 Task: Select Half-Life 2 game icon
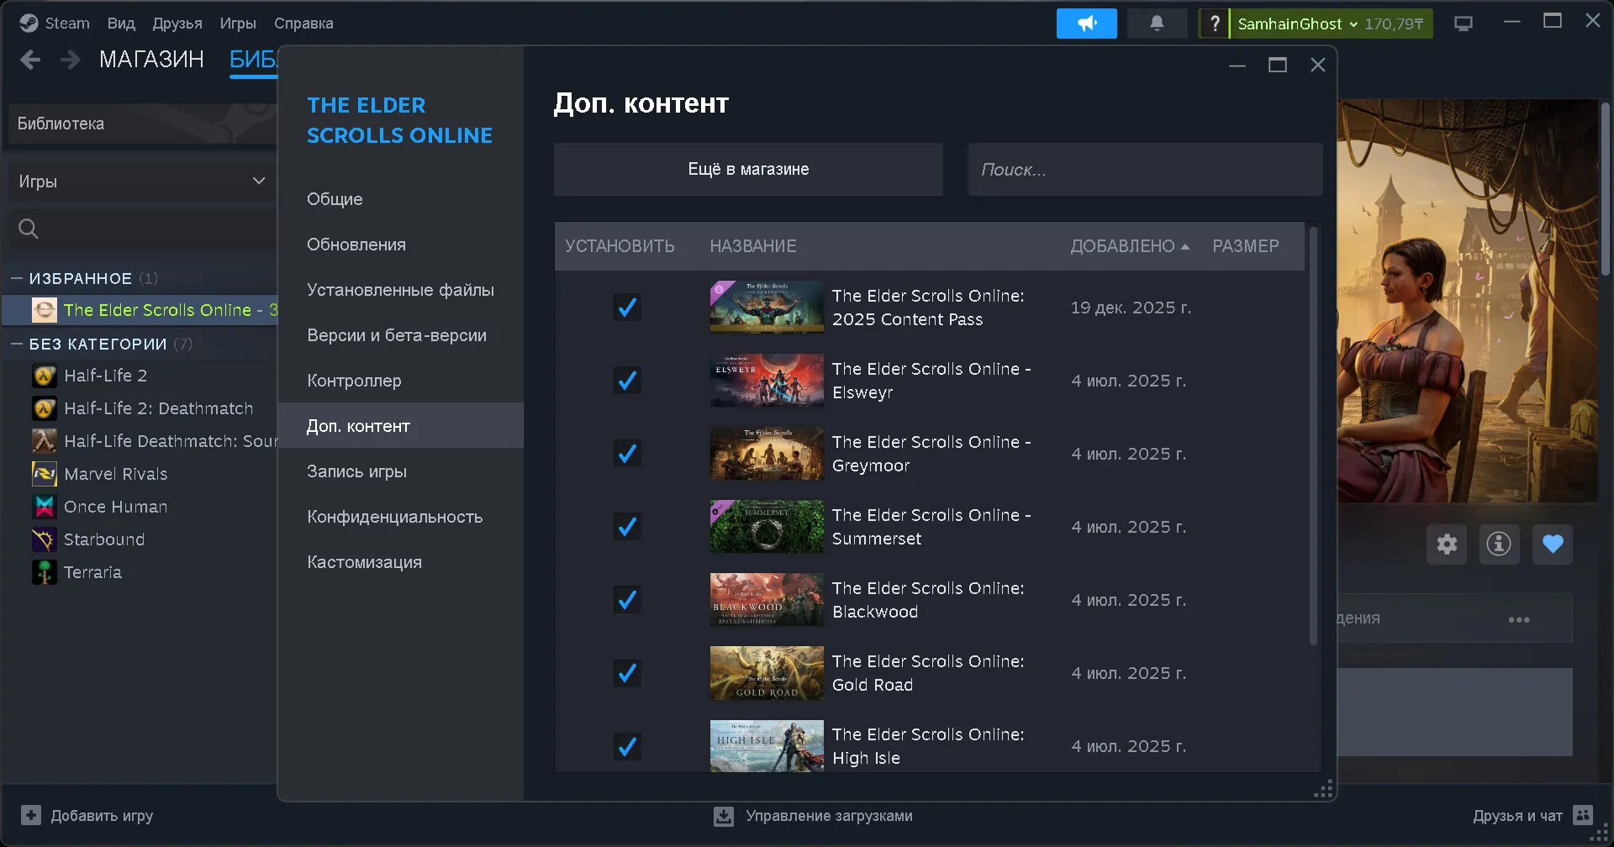pos(45,376)
